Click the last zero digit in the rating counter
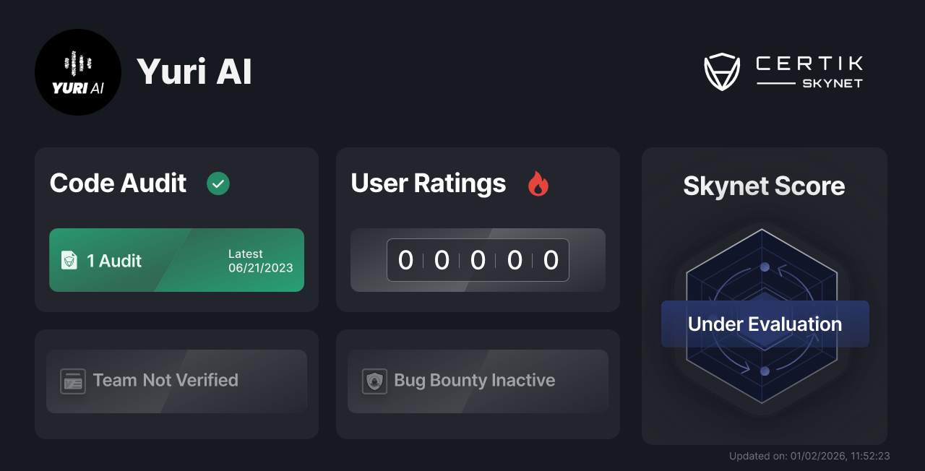The height and width of the screenshot is (471, 925). [x=550, y=260]
